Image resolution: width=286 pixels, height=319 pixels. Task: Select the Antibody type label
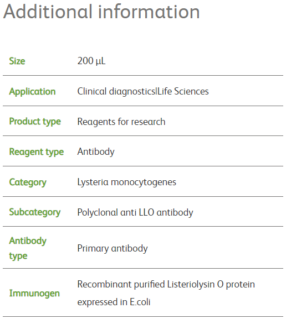click(28, 248)
